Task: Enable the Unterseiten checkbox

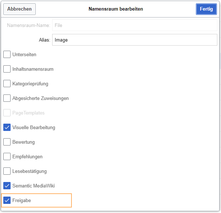Action: 7,54
